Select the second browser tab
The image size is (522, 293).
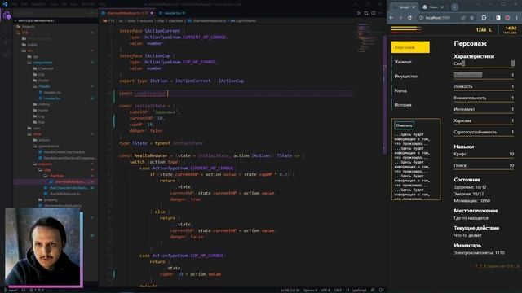pyautogui.click(x=433, y=7)
